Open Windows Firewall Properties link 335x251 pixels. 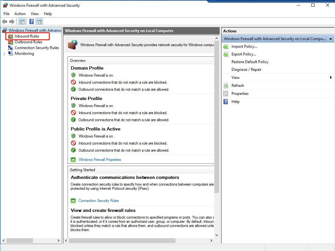[100, 160]
